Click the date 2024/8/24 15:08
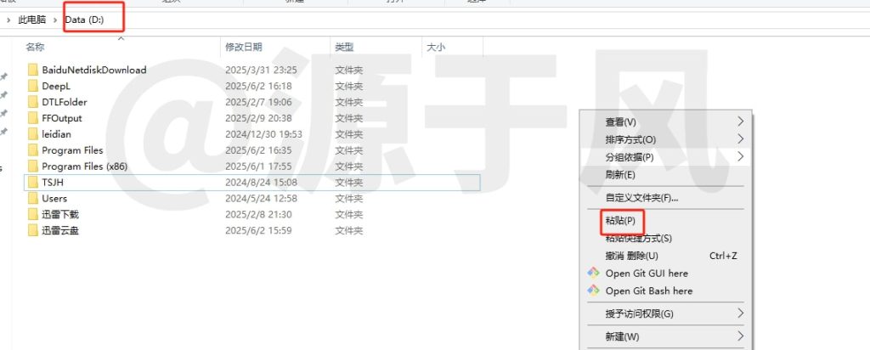 click(x=261, y=183)
